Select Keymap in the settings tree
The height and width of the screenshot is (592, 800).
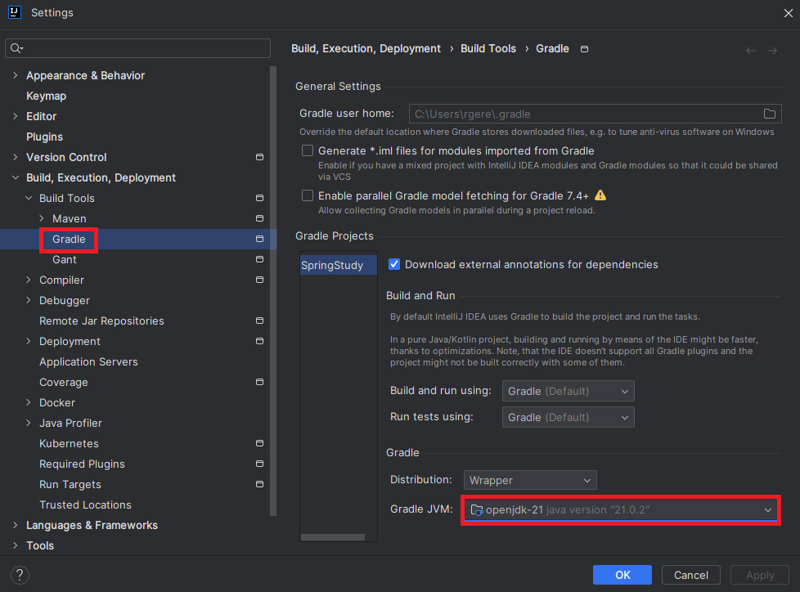pos(46,96)
